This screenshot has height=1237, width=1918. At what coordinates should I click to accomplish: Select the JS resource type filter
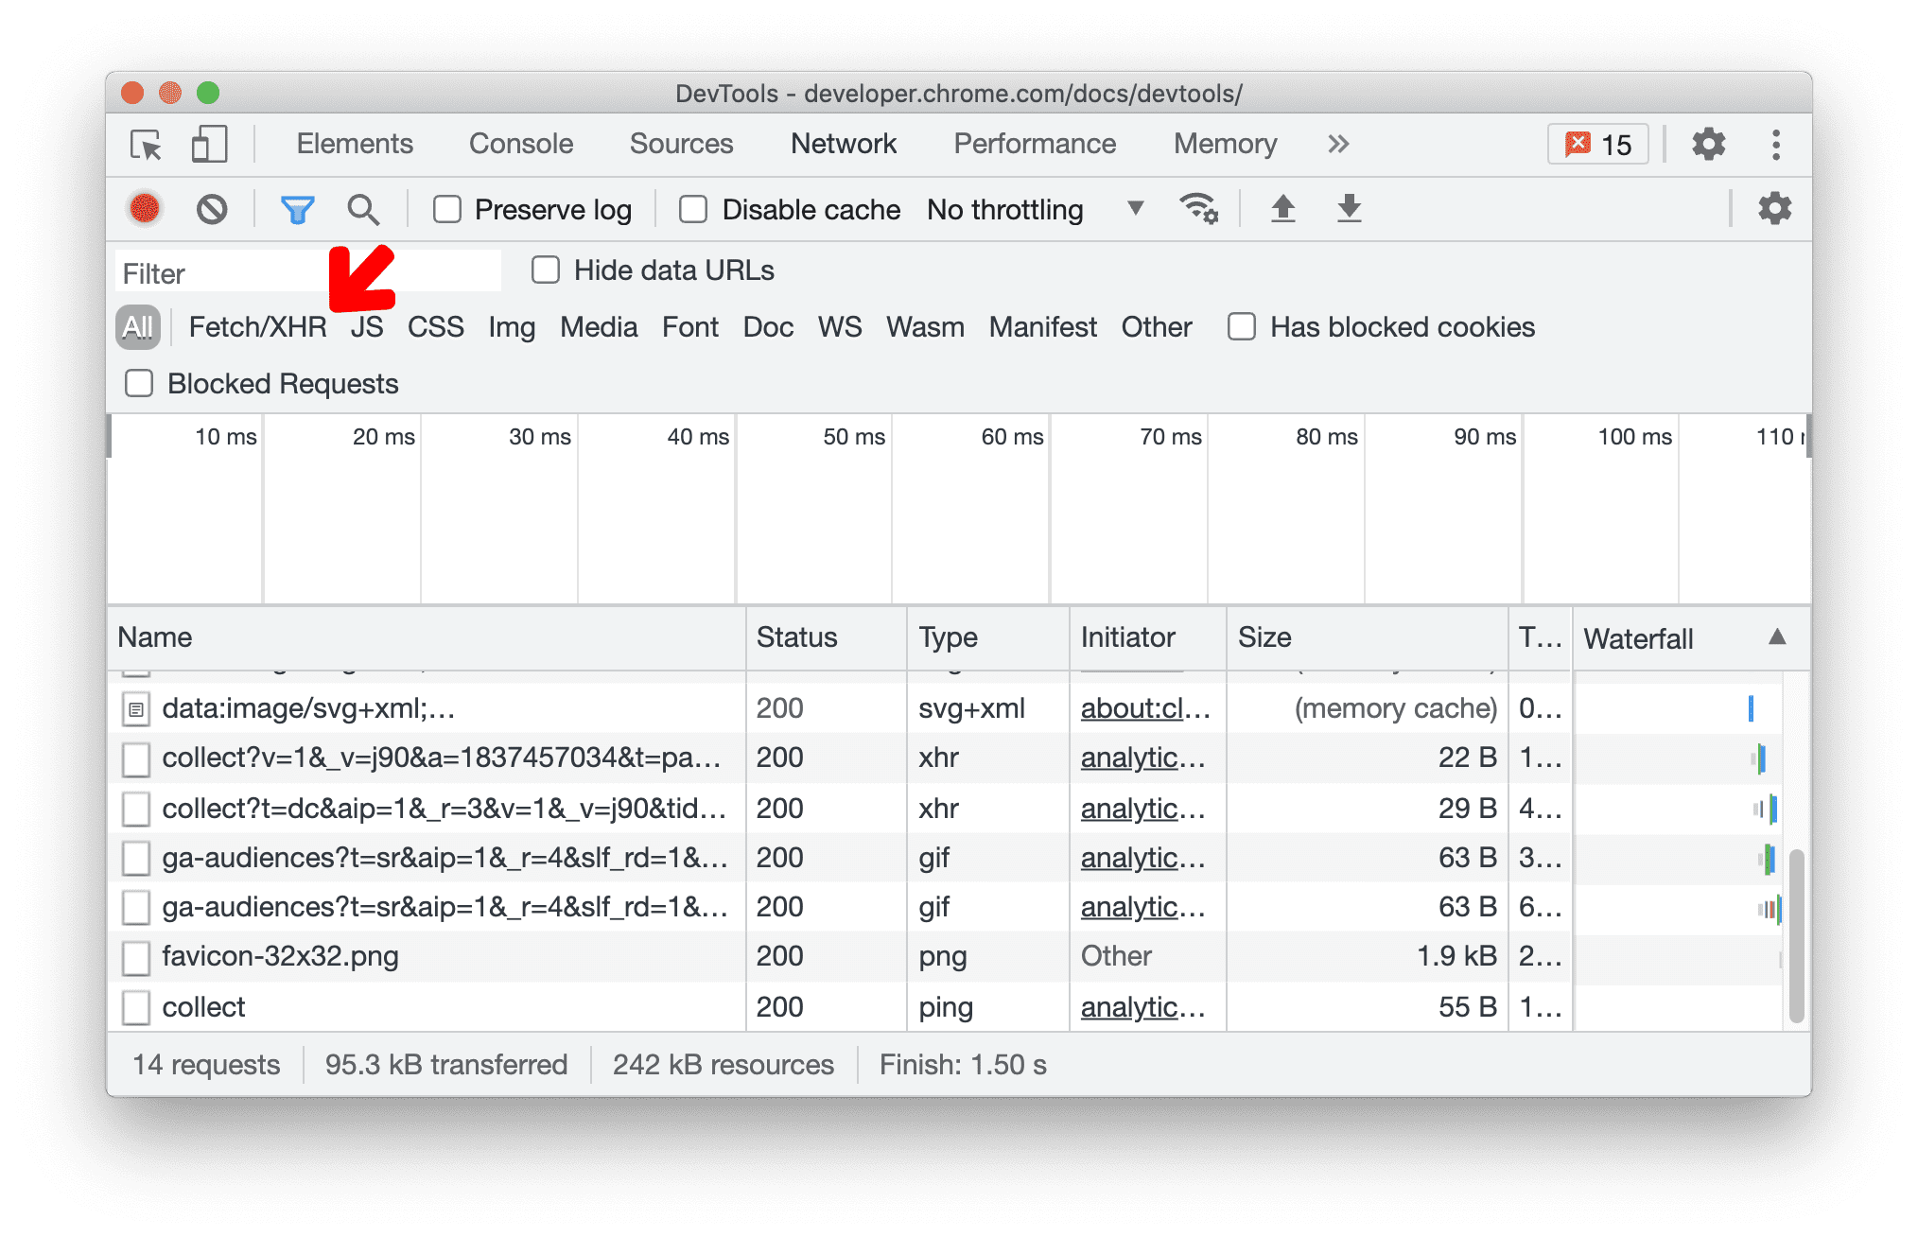pos(366,324)
